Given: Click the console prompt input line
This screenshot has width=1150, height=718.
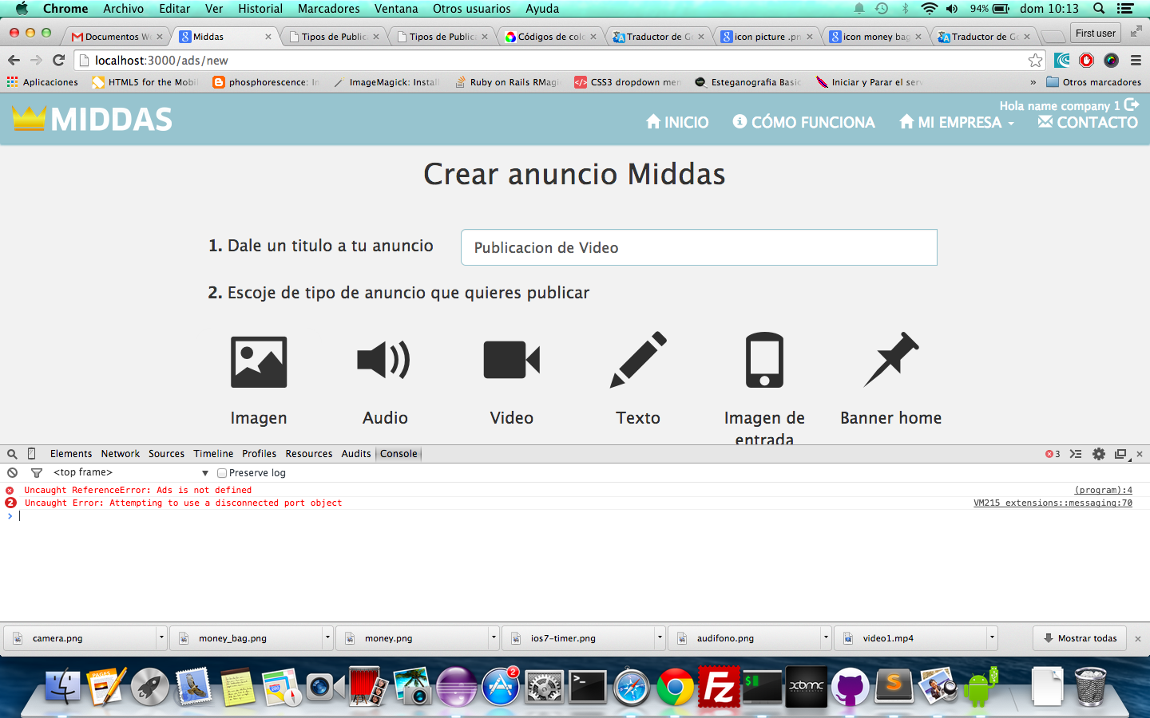Looking at the screenshot, I should click(575, 516).
